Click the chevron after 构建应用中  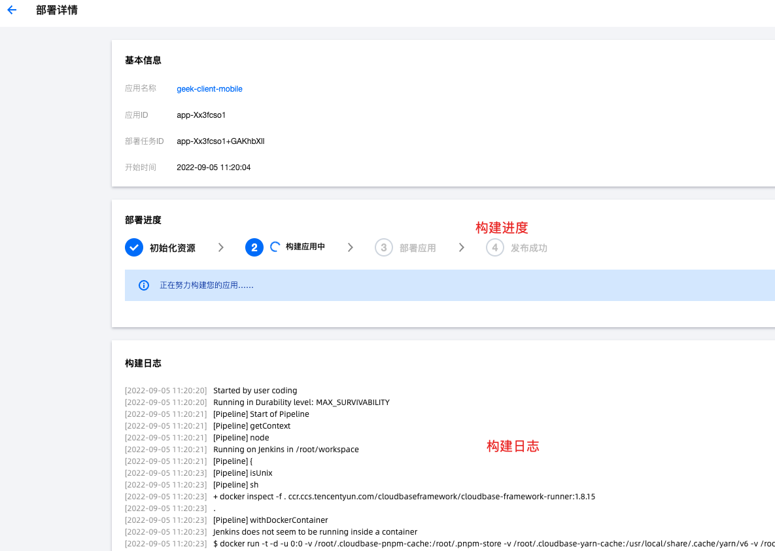pyautogui.click(x=351, y=247)
